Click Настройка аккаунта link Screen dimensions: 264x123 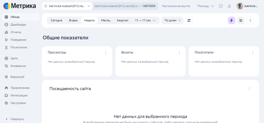pyautogui.click(x=176, y=6)
